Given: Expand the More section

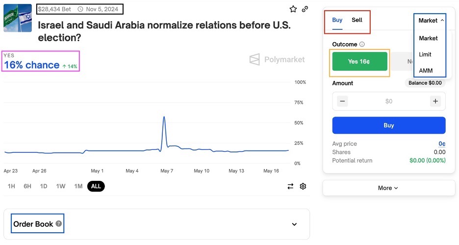Looking at the screenshot, I should coord(388,188).
